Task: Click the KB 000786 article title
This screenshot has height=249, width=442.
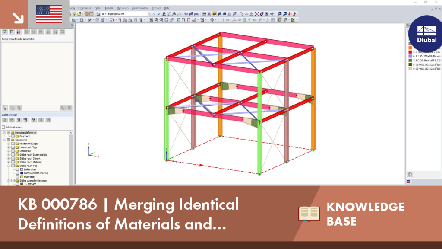Action: click(128, 214)
